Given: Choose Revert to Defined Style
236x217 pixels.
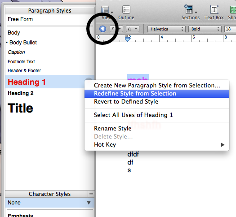Looking at the screenshot, I should coord(157,102).
